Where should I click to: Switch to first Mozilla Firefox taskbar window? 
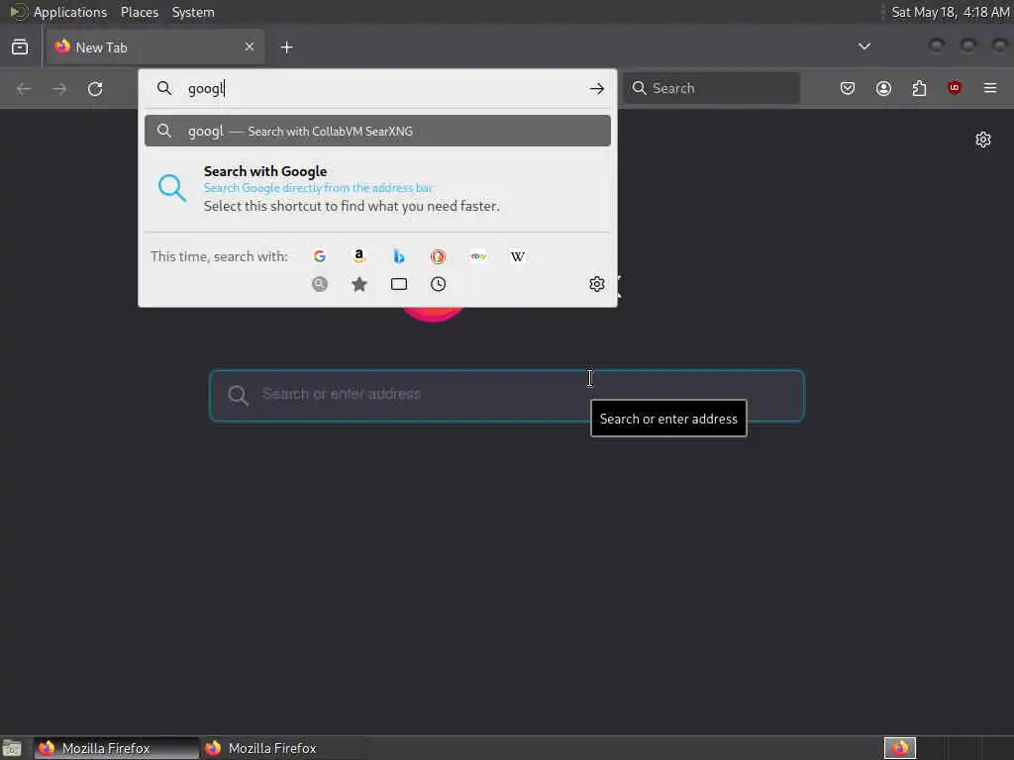(117, 748)
